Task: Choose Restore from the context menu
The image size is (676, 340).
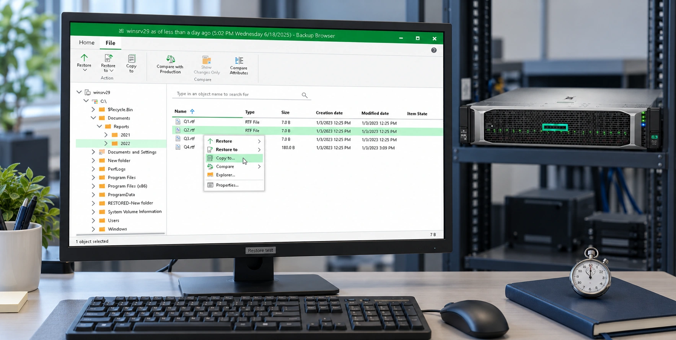Action: [x=235, y=141]
